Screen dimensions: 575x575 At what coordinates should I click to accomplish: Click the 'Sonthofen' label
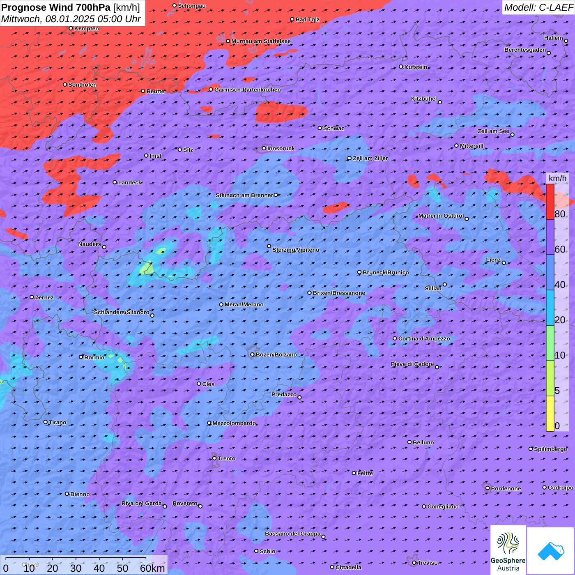[83, 85]
